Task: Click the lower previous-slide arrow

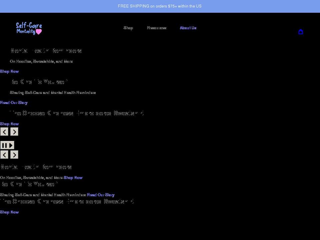Action: tap(4, 154)
